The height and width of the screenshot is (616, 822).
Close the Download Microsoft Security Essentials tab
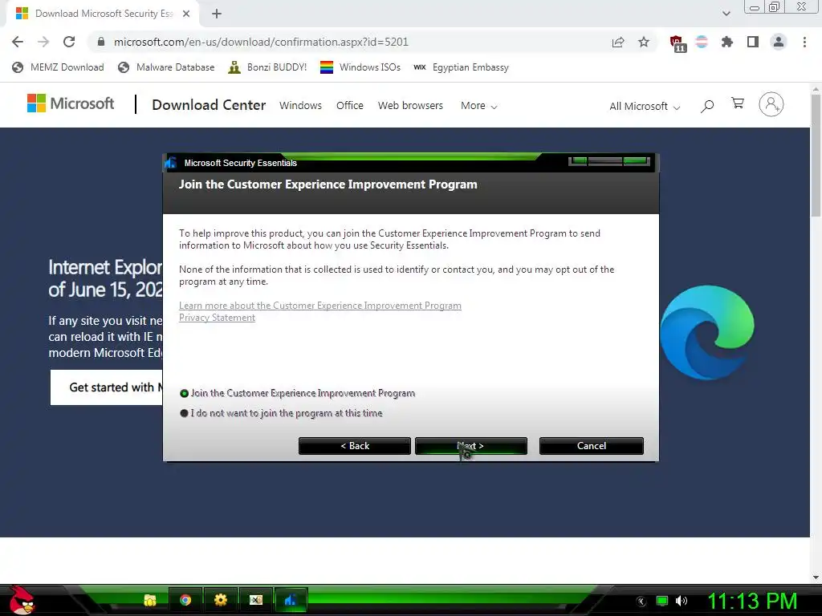tap(186, 14)
